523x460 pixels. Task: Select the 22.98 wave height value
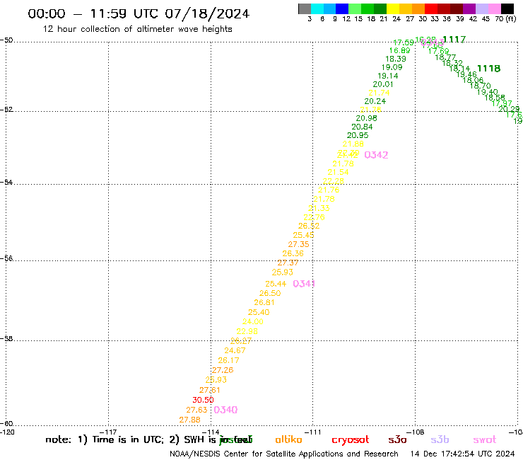247,331
